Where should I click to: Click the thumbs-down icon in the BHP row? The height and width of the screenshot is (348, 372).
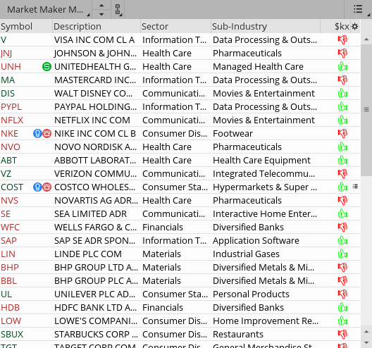click(x=342, y=268)
